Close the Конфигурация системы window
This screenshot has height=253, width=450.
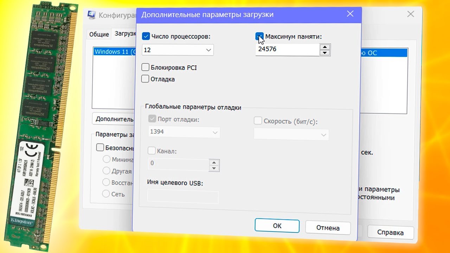click(411, 14)
